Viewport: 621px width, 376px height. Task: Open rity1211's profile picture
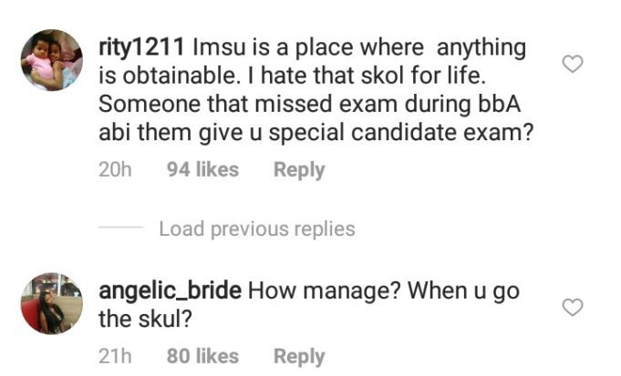tap(51, 60)
